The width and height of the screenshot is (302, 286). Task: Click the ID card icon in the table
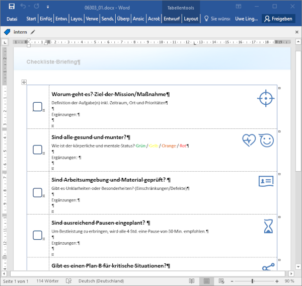point(266,181)
